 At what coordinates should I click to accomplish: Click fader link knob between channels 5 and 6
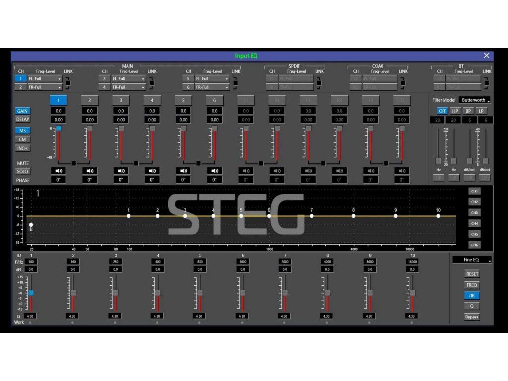tap(198, 163)
